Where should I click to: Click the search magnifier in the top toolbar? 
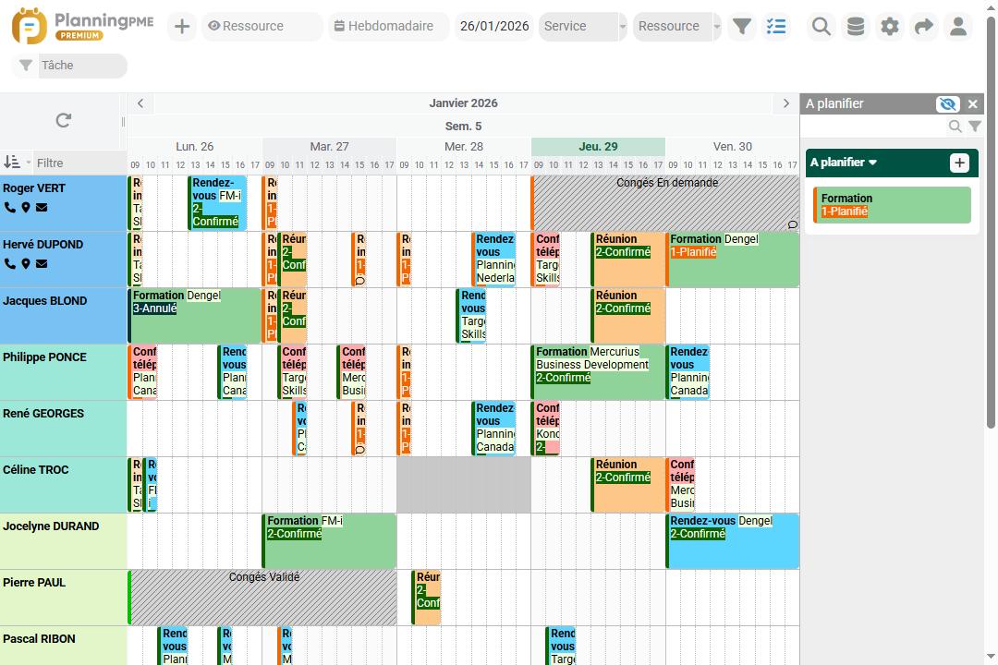click(x=821, y=26)
